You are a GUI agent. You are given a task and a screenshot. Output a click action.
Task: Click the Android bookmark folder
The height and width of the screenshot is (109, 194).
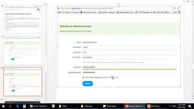click(66, 12)
